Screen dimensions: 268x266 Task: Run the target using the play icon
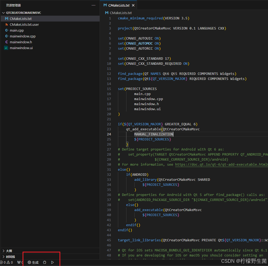pyautogui.click(x=53, y=262)
